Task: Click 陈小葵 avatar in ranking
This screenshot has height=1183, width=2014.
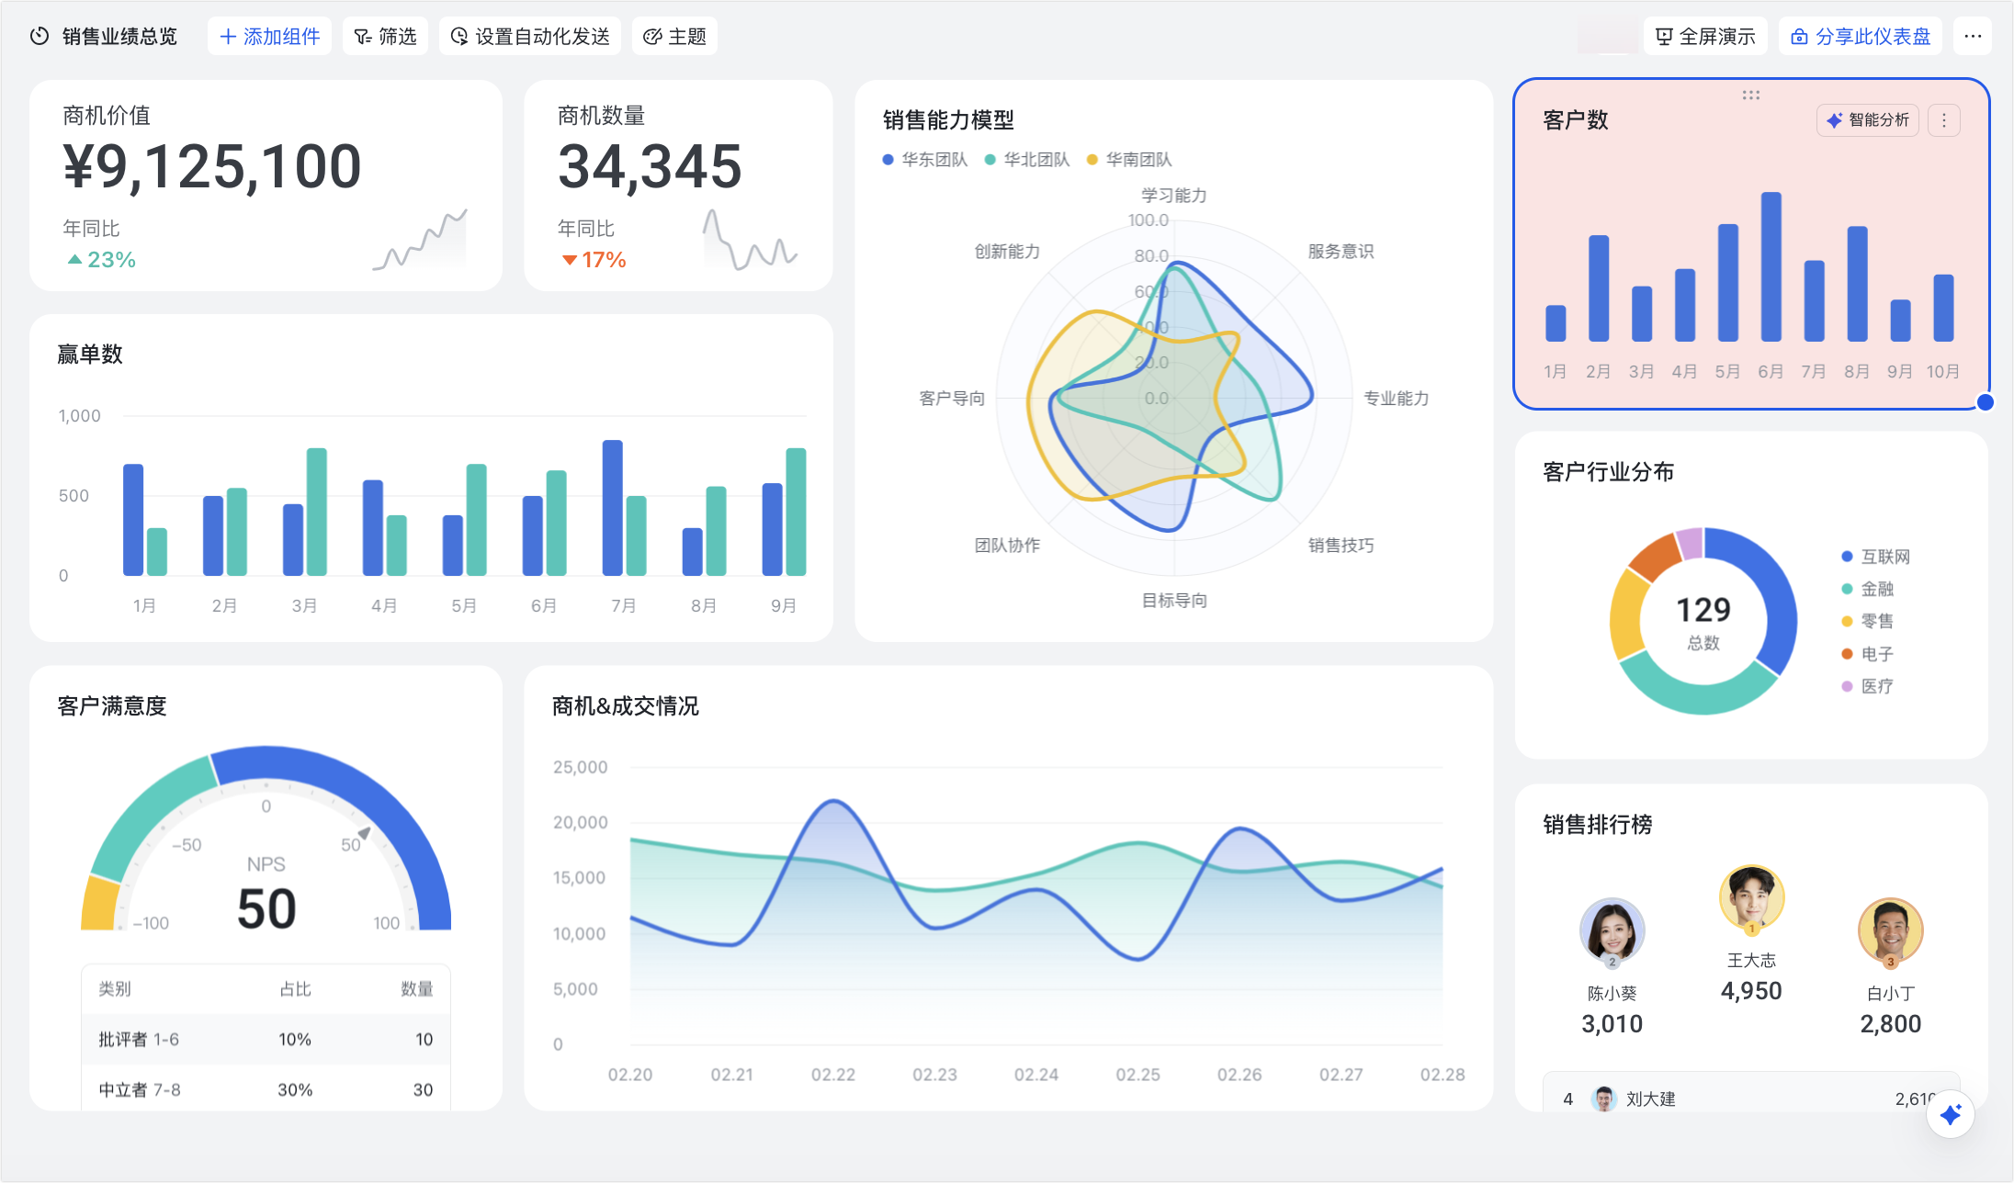Action: [1612, 930]
